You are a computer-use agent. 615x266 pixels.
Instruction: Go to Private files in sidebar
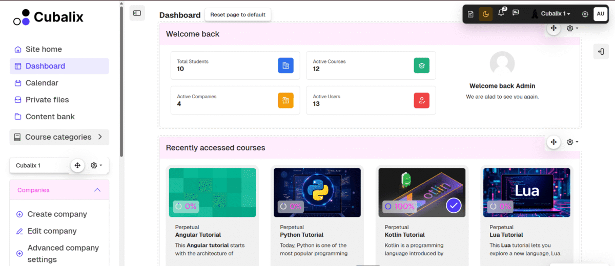click(x=47, y=100)
